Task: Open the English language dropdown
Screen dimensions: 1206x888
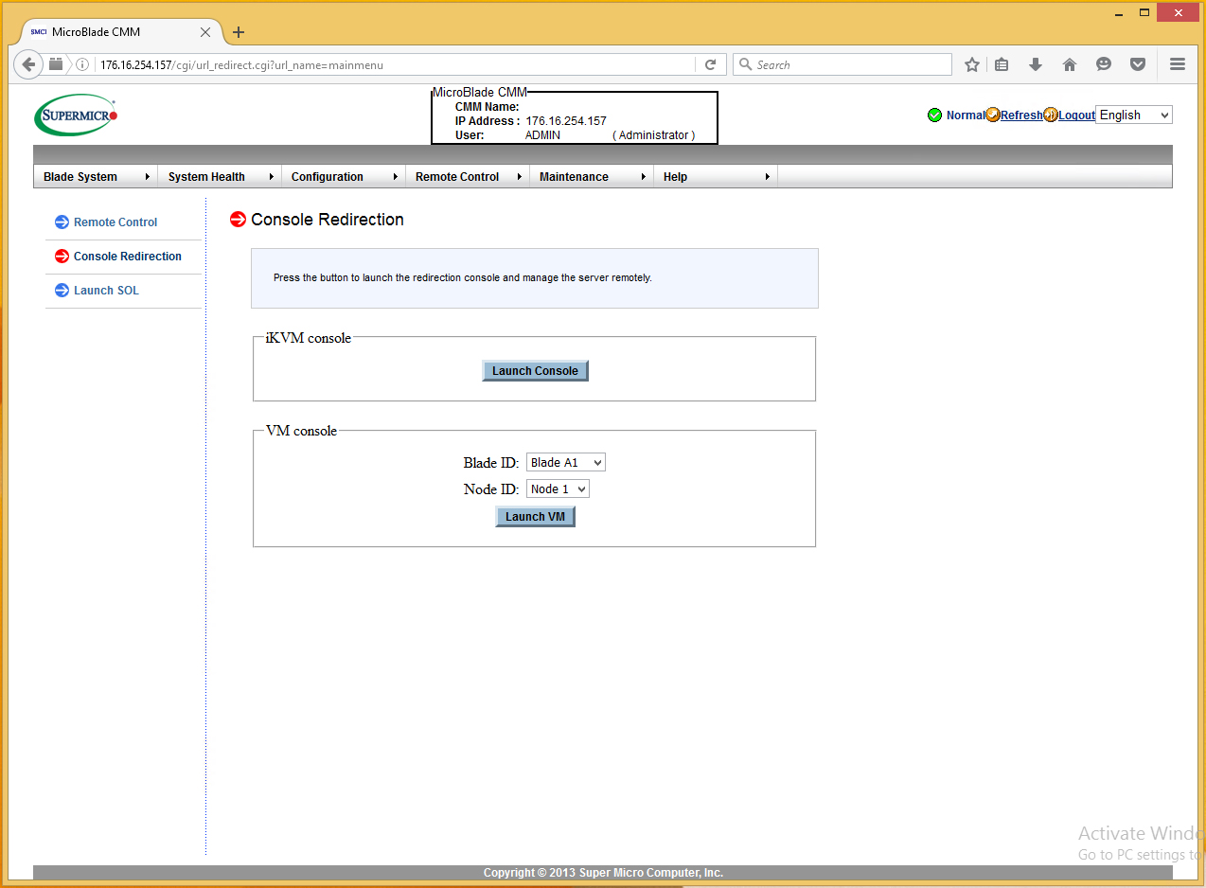Action: (1134, 115)
